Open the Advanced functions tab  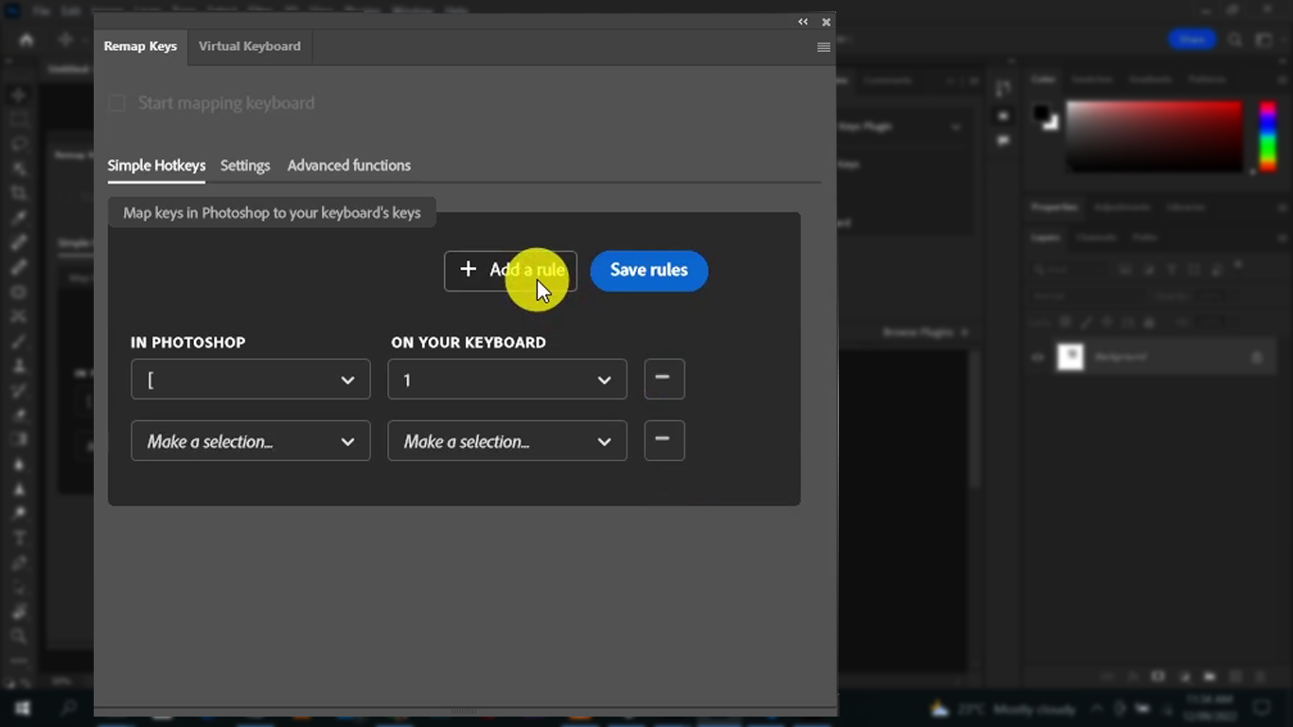348,165
